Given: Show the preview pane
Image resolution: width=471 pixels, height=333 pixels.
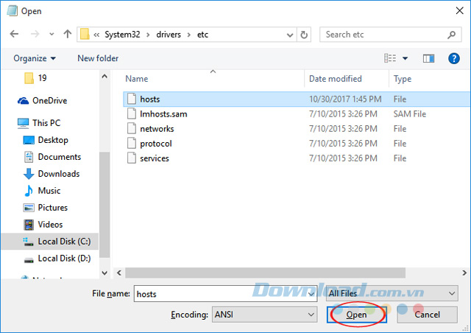Looking at the screenshot, I should 428,58.
